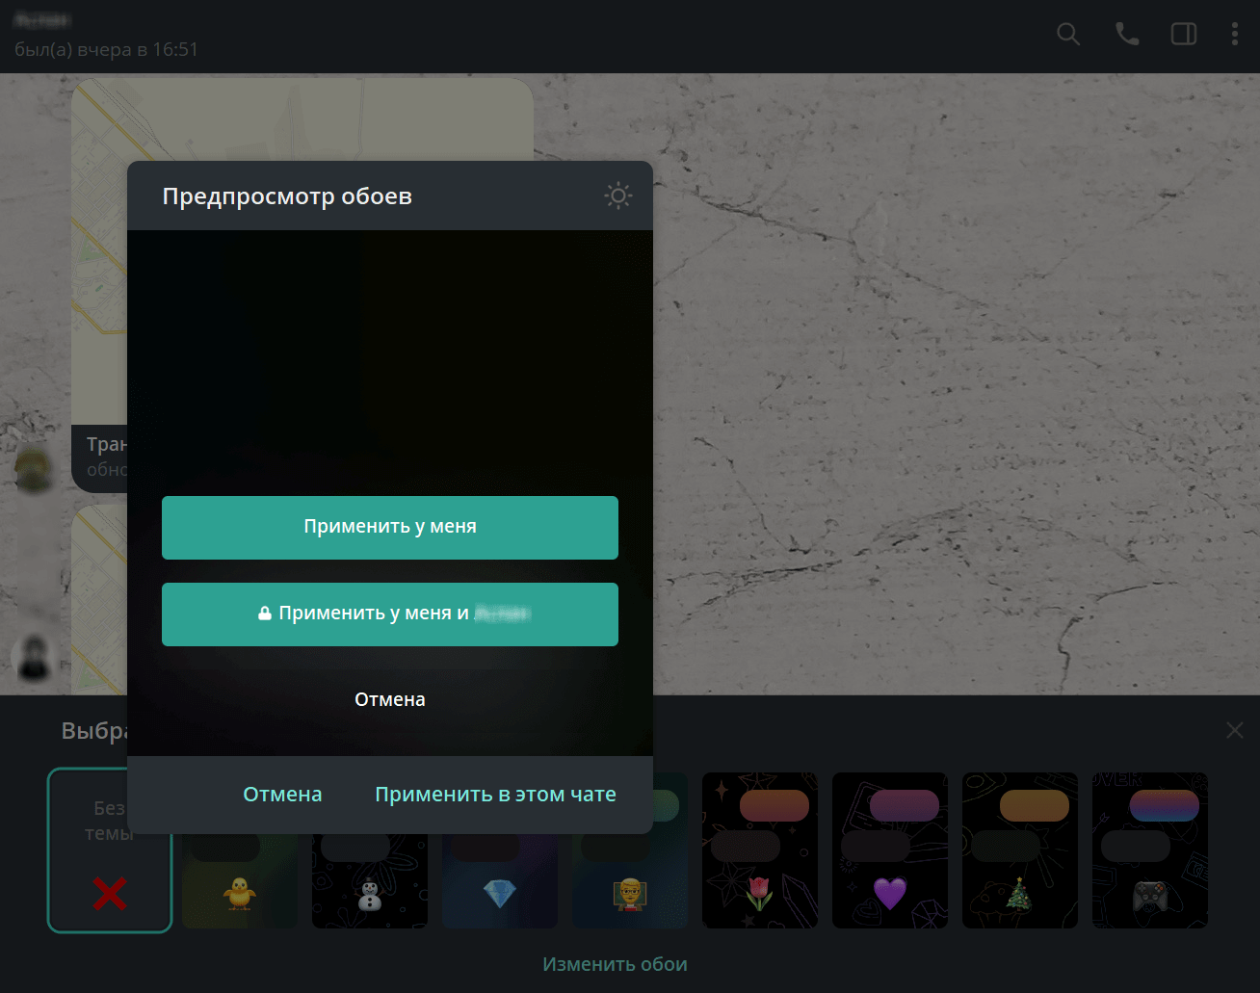The height and width of the screenshot is (993, 1260).
Task: Click the "Изменить обои" link
Action: [615, 964]
